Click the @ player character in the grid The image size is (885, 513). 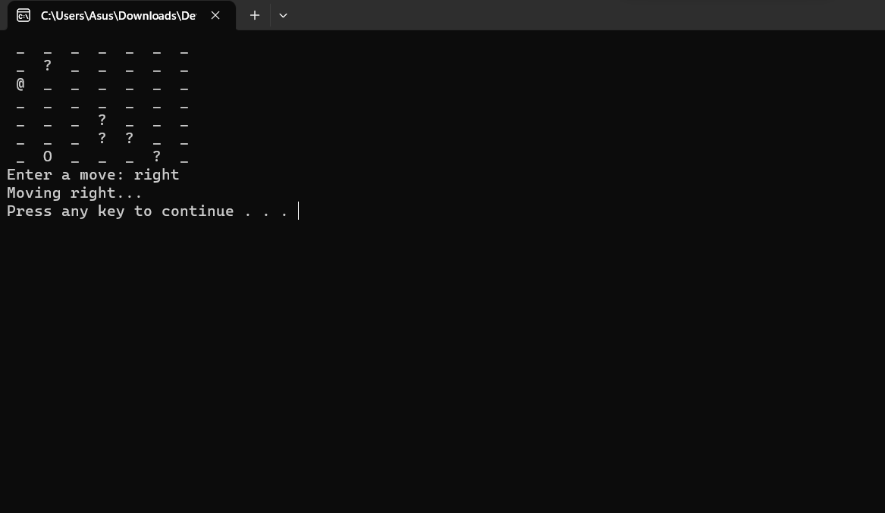(x=20, y=83)
